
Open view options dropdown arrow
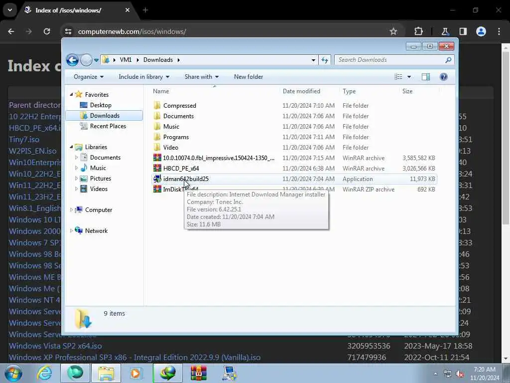[x=409, y=77]
